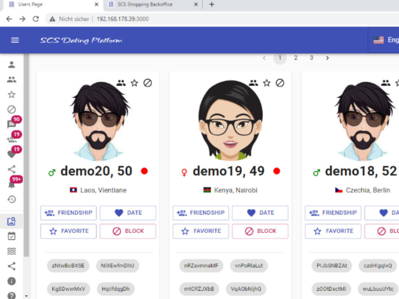Image resolution: width=399 pixels, height=299 pixels.
Task: Open help question mark icon in sidebar
Action: 12,295
